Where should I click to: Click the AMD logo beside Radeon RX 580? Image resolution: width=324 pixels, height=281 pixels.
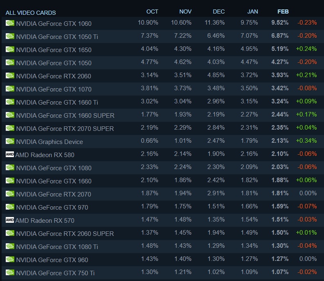click(x=10, y=154)
